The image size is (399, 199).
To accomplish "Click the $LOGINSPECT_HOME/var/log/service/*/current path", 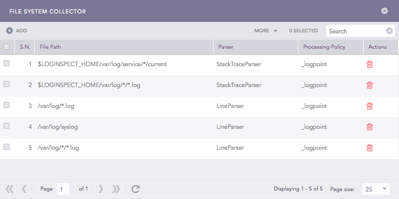I will point(102,64).
